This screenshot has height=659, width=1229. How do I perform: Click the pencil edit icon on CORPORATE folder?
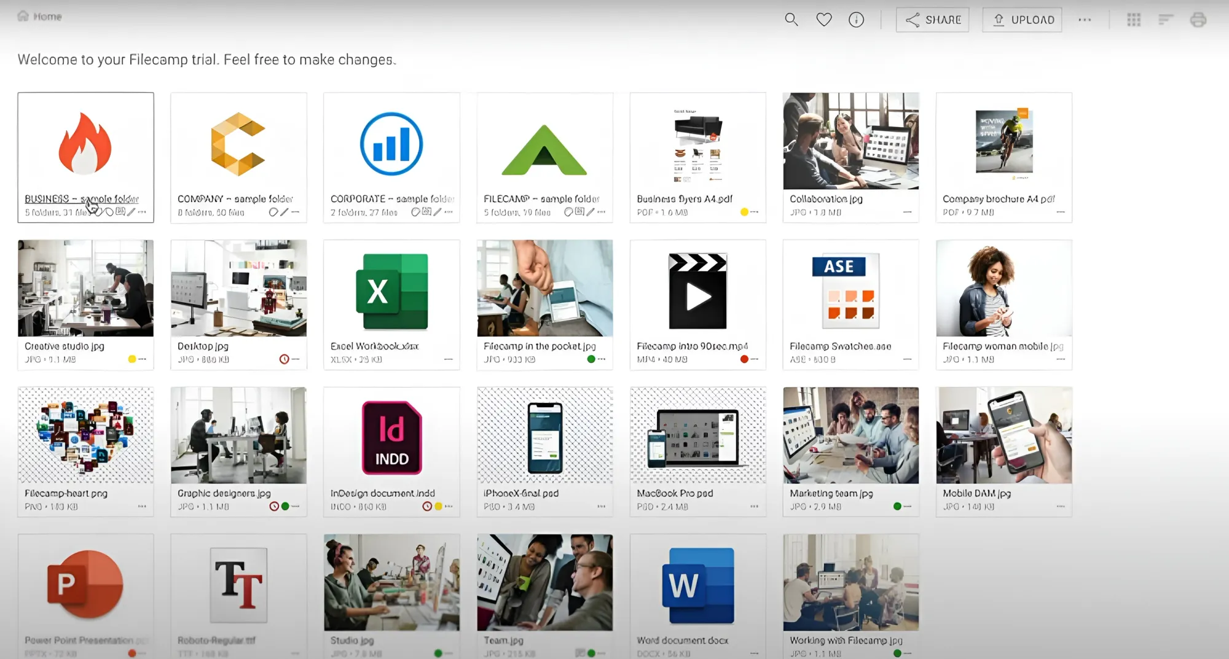point(437,212)
